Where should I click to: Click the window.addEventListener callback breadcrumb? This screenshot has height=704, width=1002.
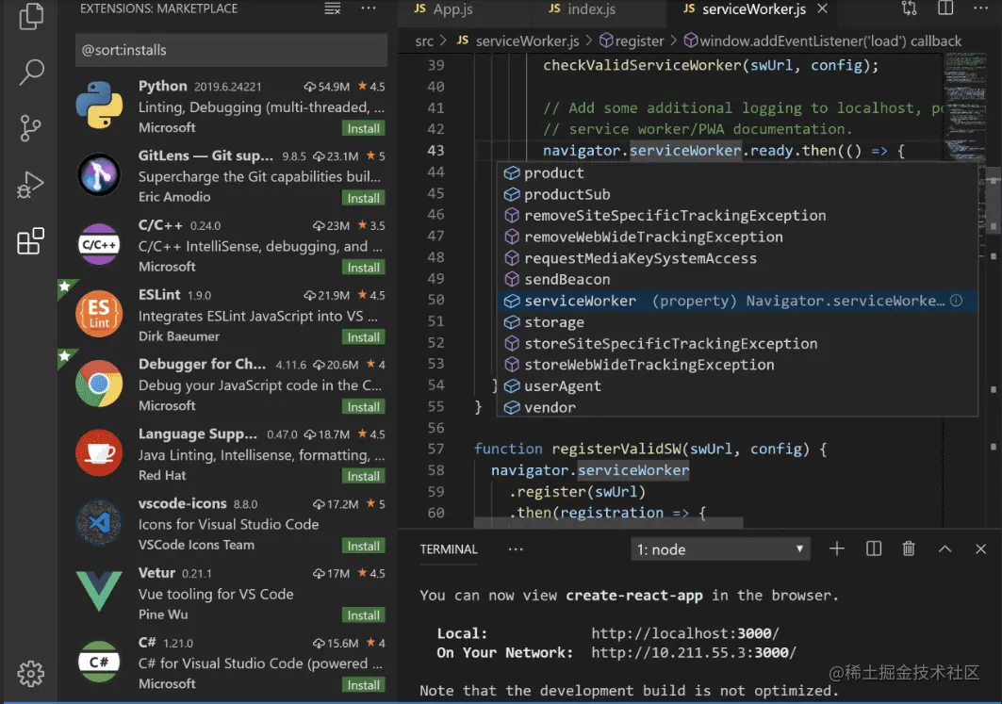pos(823,41)
